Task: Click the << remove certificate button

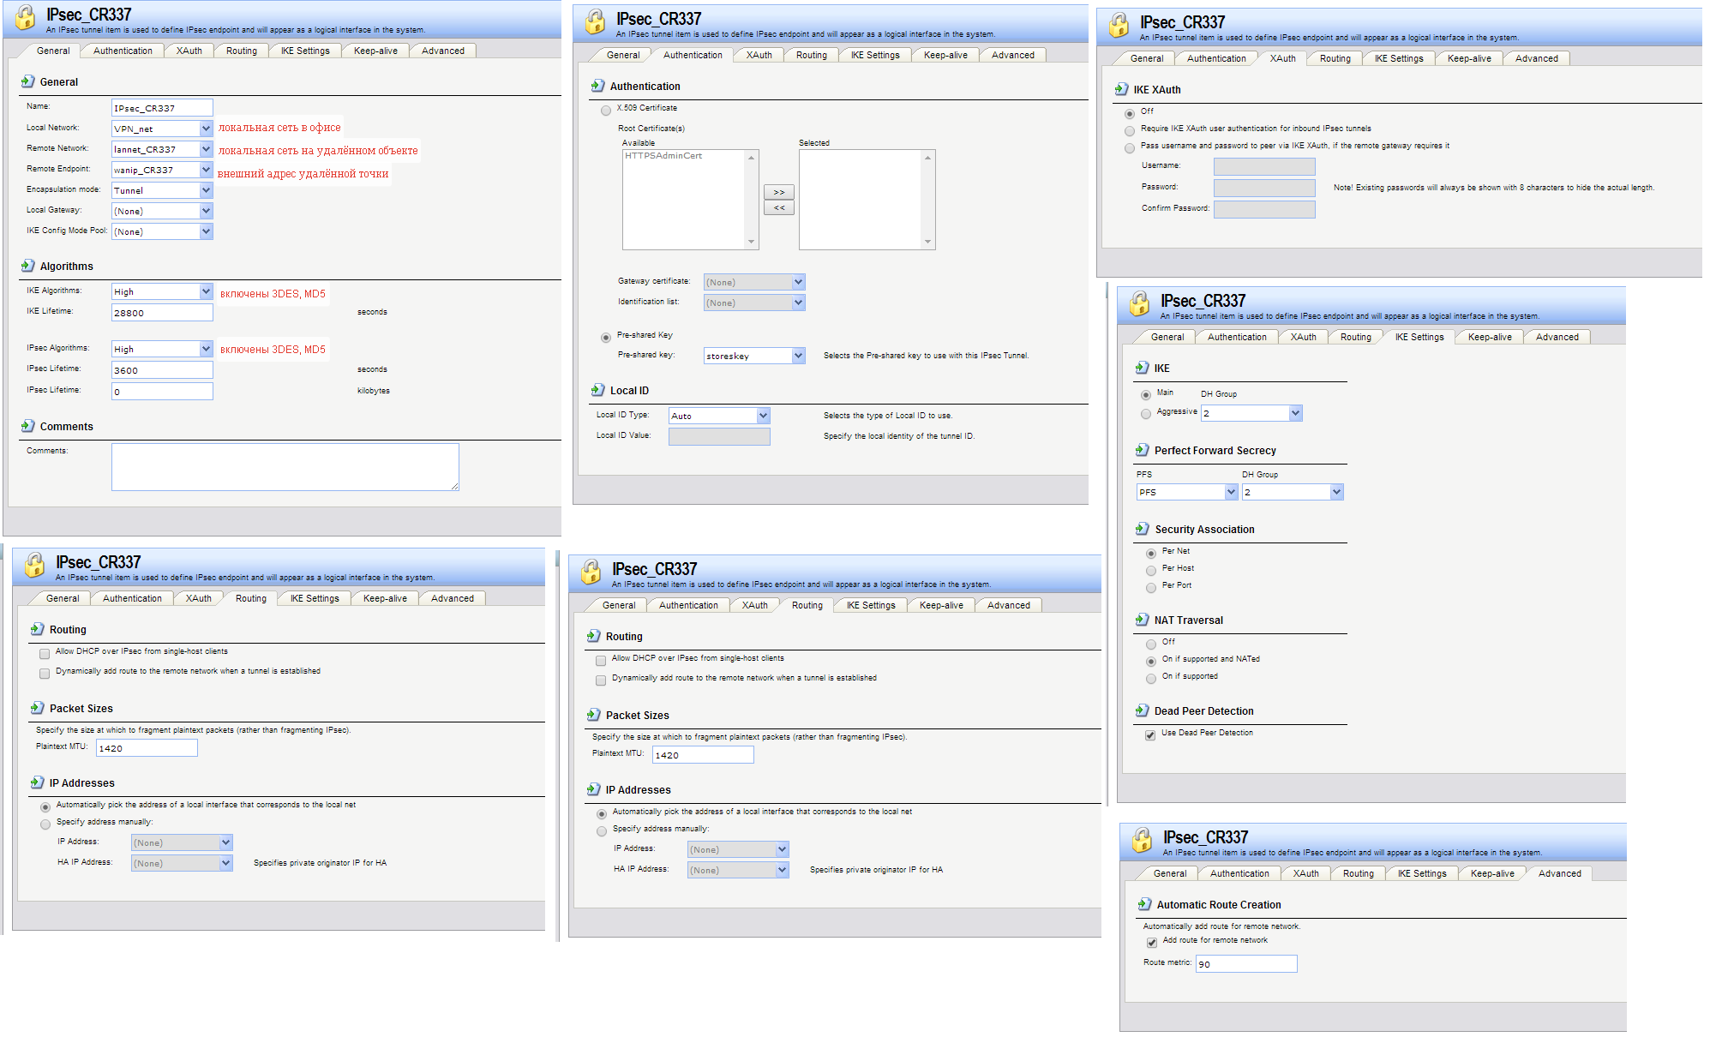Action: pyautogui.click(x=778, y=207)
